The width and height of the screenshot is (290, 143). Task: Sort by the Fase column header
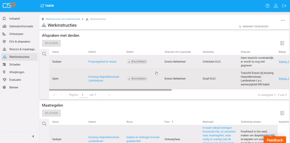(168, 122)
